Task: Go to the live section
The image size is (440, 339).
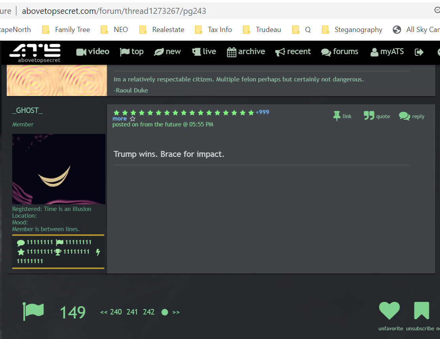Action: (x=204, y=52)
